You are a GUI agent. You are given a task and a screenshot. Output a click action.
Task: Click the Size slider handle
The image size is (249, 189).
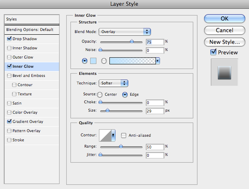[108, 110]
